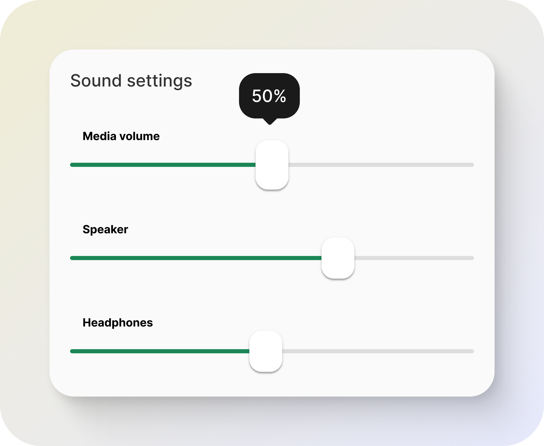Image resolution: width=544 pixels, height=446 pixels.
Task: Click the Media volume slider thumb
Action: tap(272, 165)
